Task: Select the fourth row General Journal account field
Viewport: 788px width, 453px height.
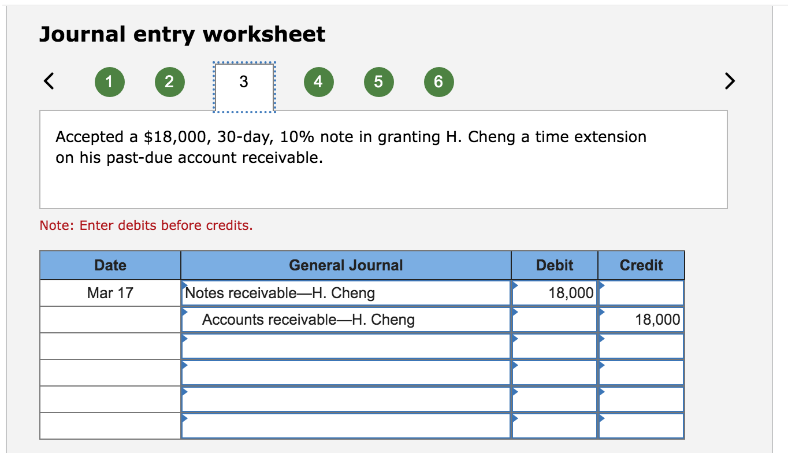Action: pyautogui.click(x=346, y=373)
